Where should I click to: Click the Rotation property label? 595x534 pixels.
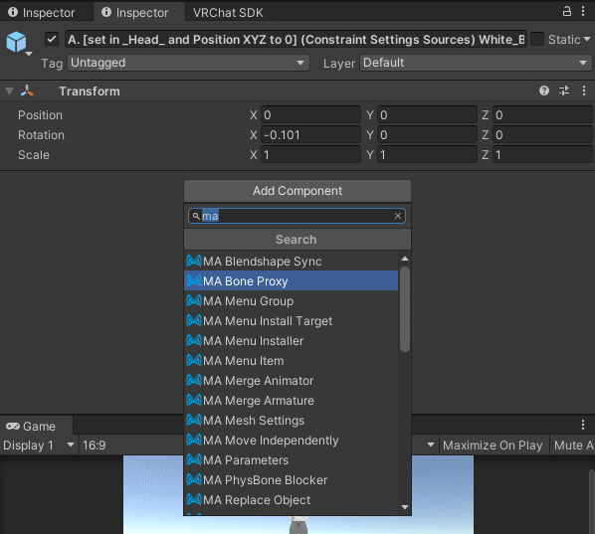pos(41,135)
